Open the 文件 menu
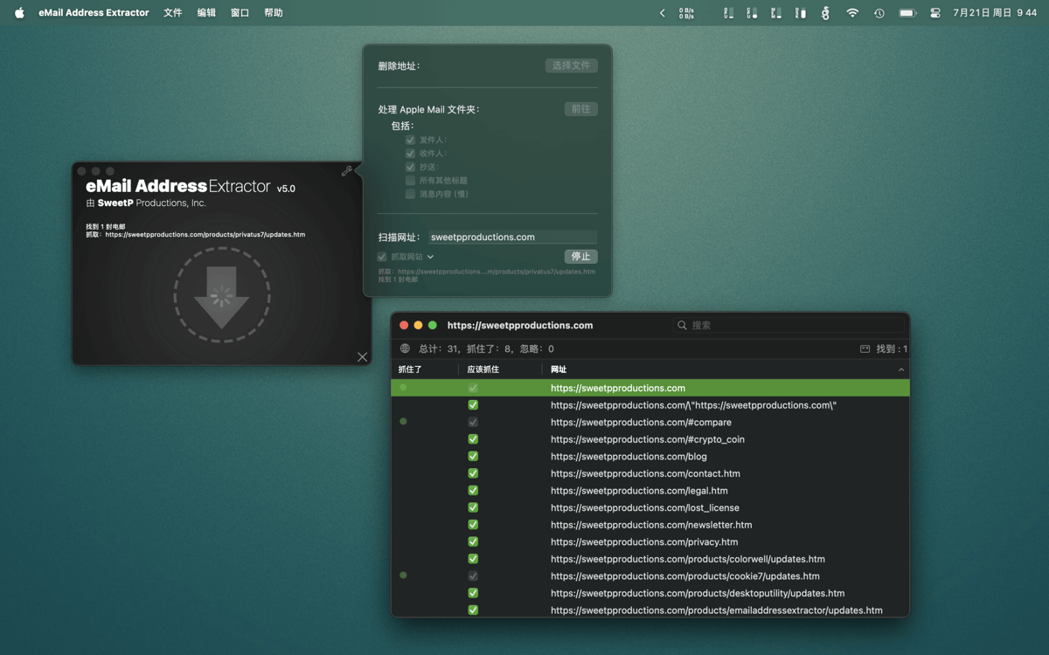This screenshot has height=655, width=1049. pyautogui.click(x=173, y=13)
